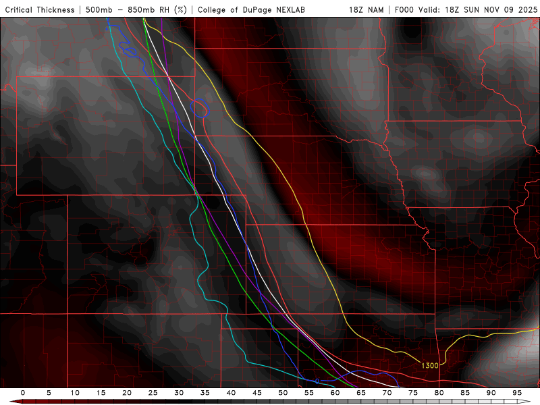Click the '18Z NAM' model label
Viewport: 540px width, 405px height.
tap(366, 9)
